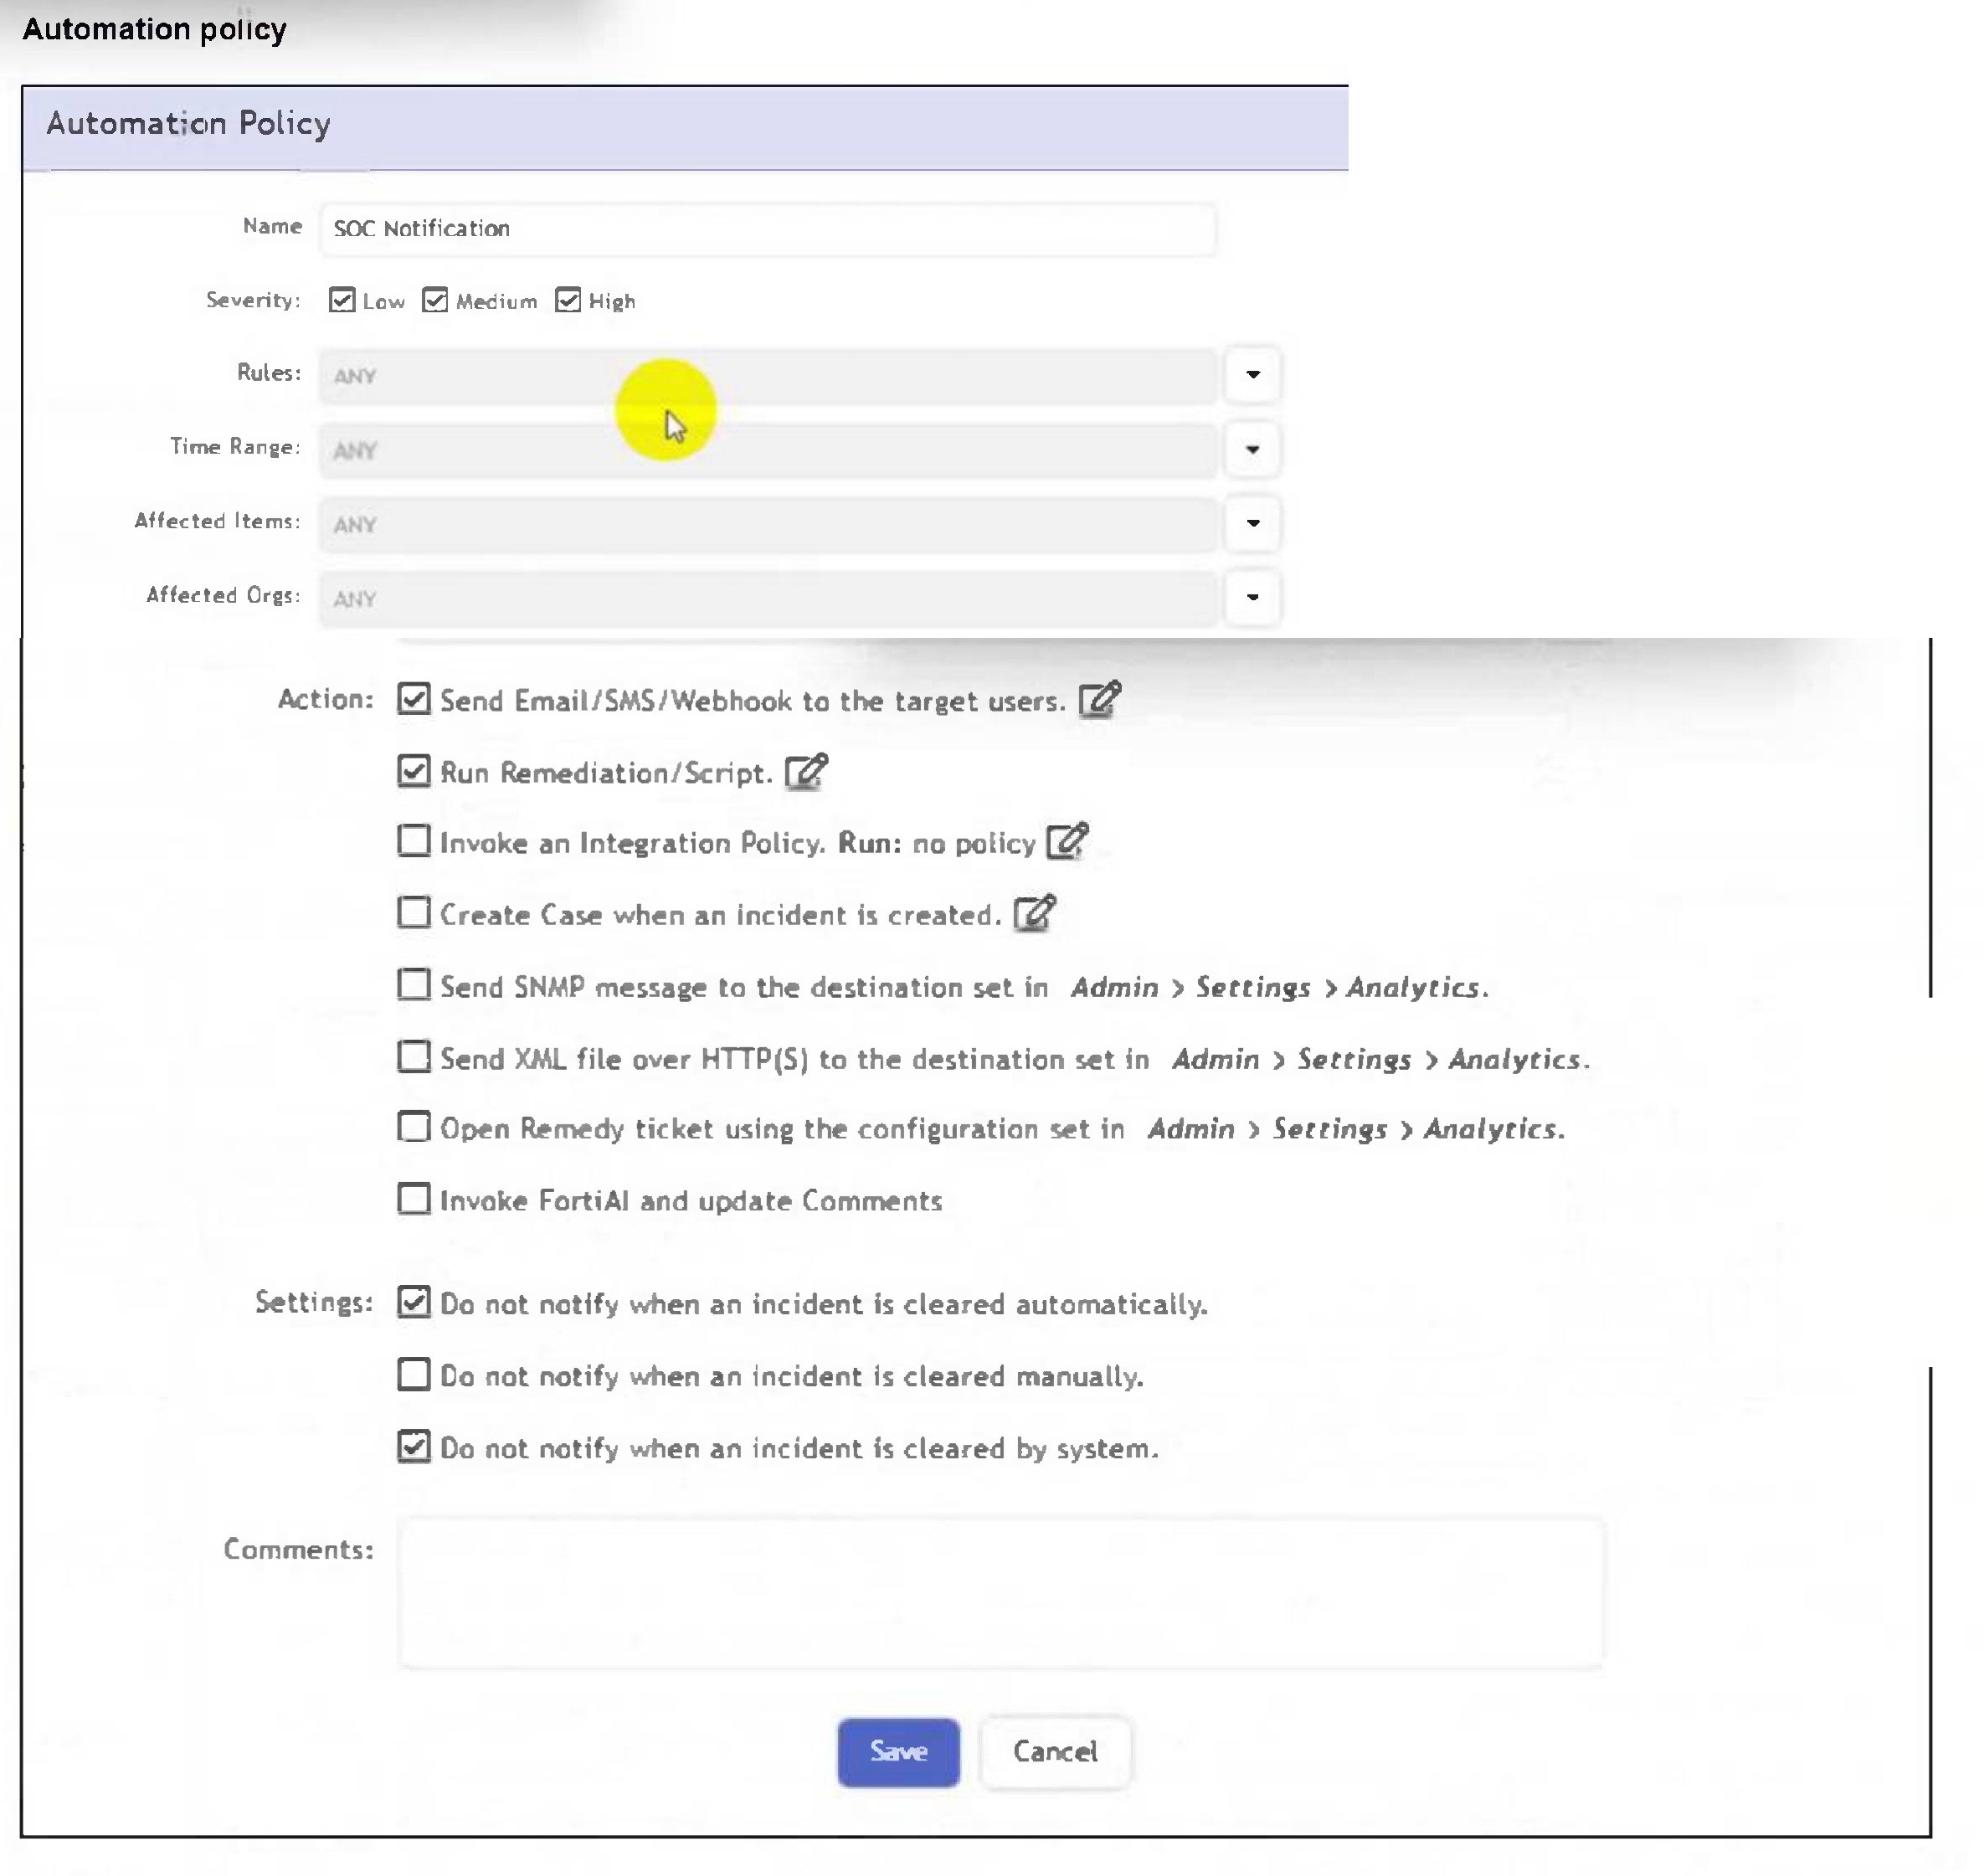Edit Create Case action settings

coord(1034,913)
